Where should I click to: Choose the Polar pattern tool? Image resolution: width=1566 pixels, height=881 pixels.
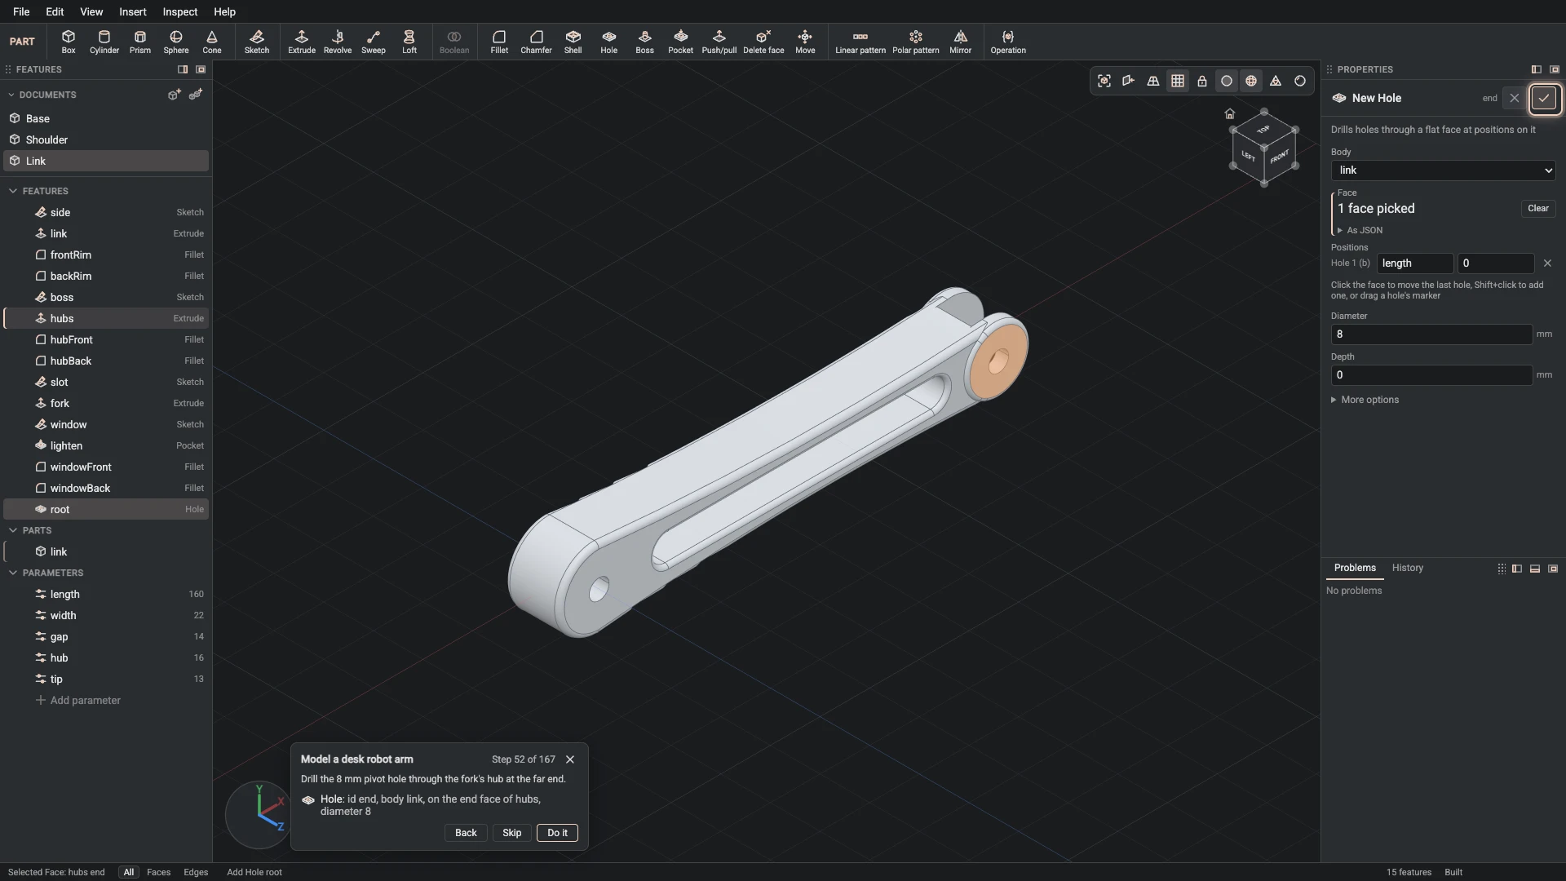pyautogui.click(x=915, y=42)
